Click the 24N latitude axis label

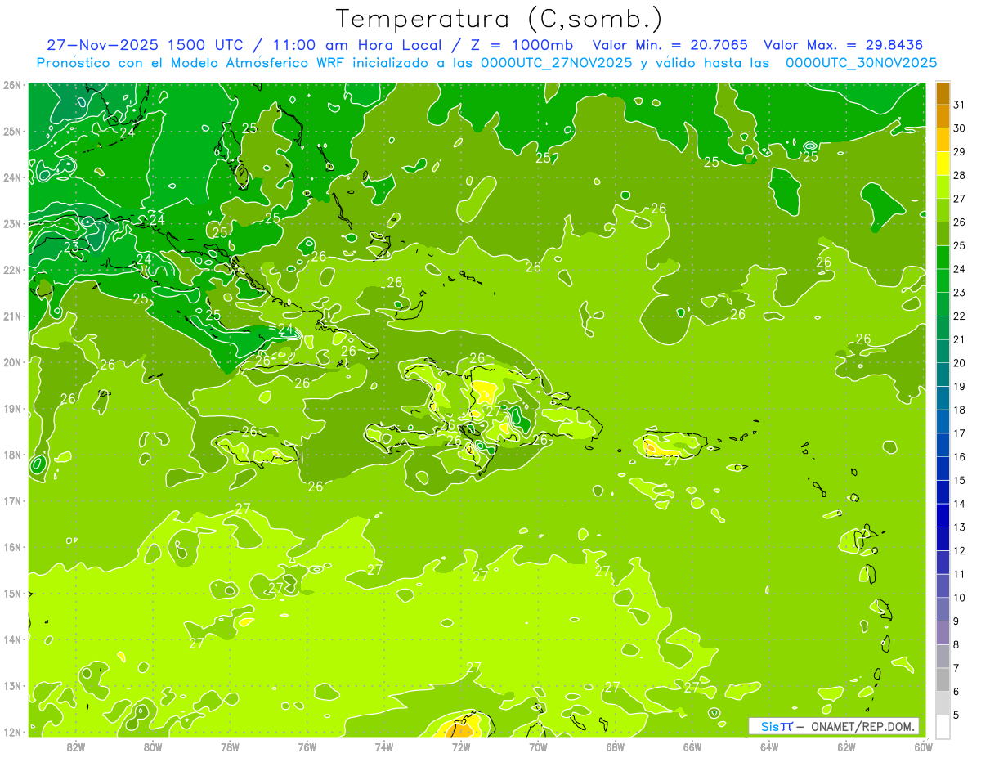(11, 177)
